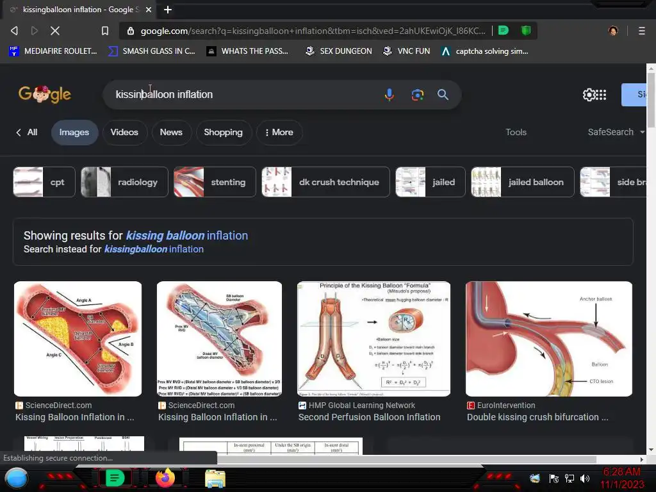The width and height of the screenshot is (656, 492).
Task: Filter images by dk crush technique chip
Action: [x=325, y=182]
